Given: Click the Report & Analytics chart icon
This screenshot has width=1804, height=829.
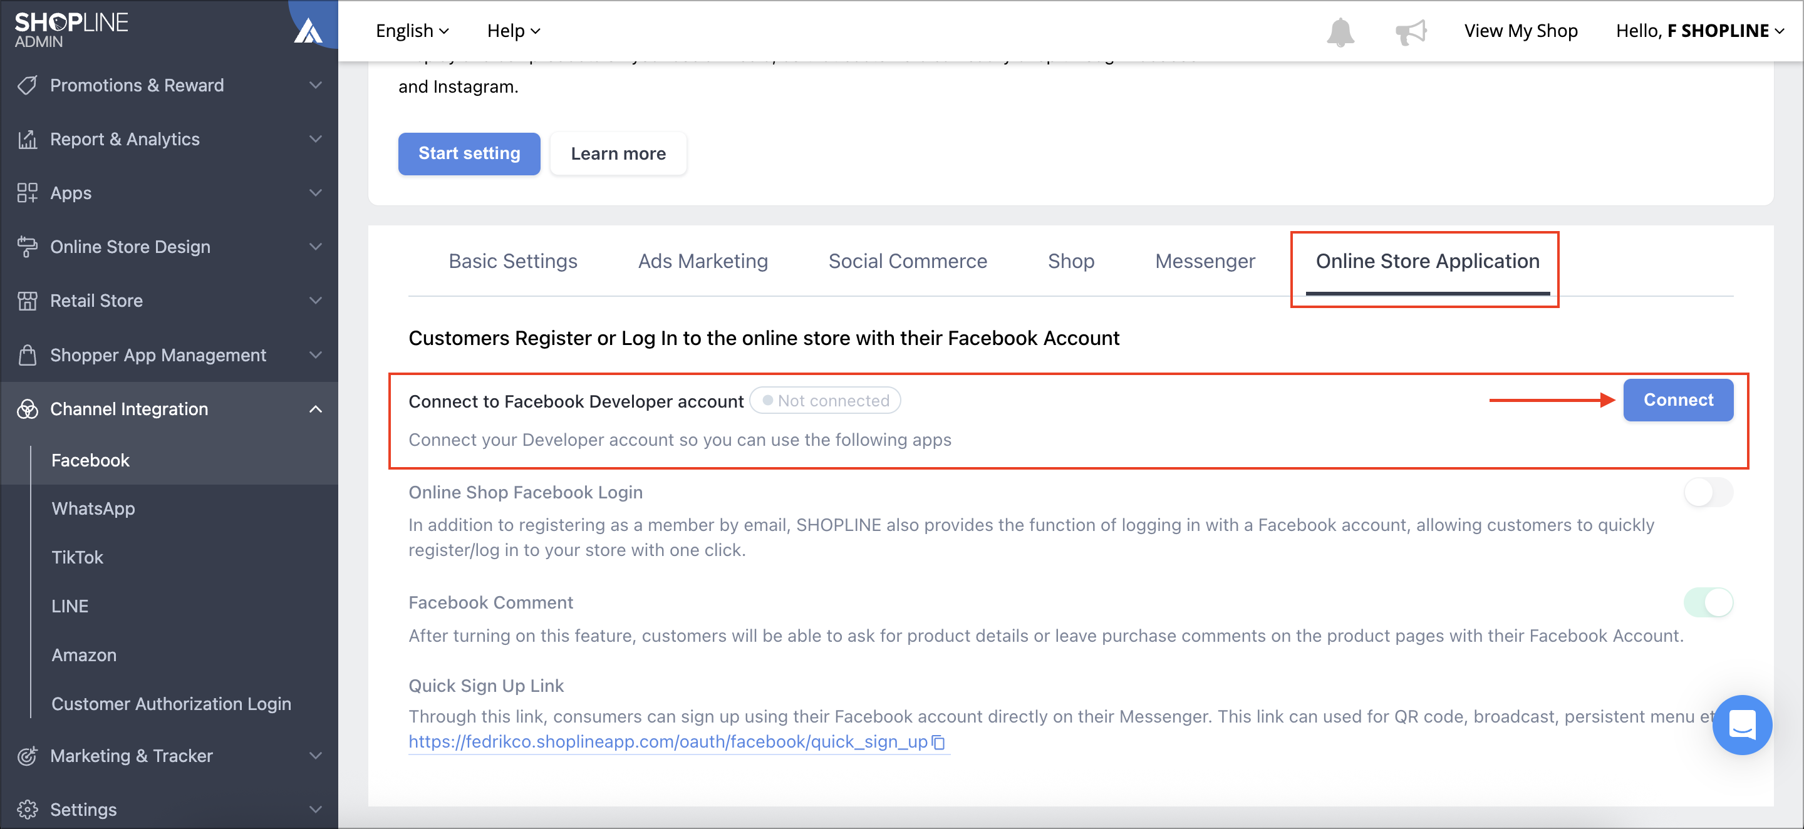Looking at the screenshot, I should point(28,140).
